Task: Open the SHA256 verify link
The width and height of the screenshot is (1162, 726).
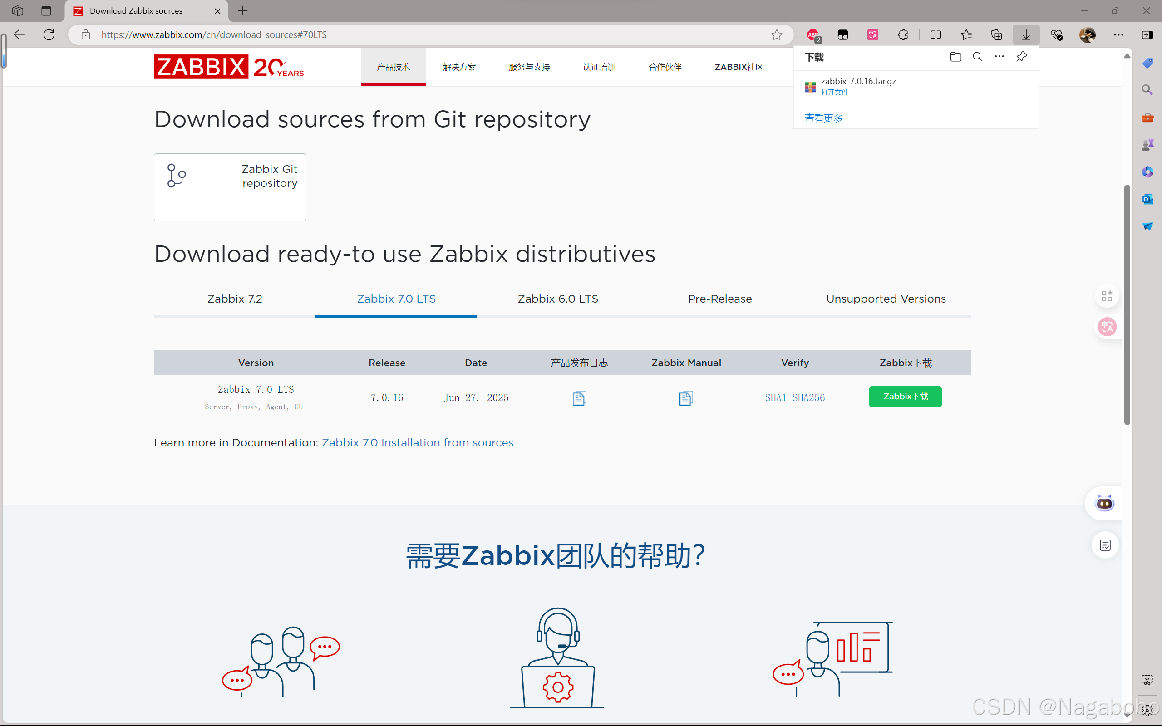Action: point(808,397)
